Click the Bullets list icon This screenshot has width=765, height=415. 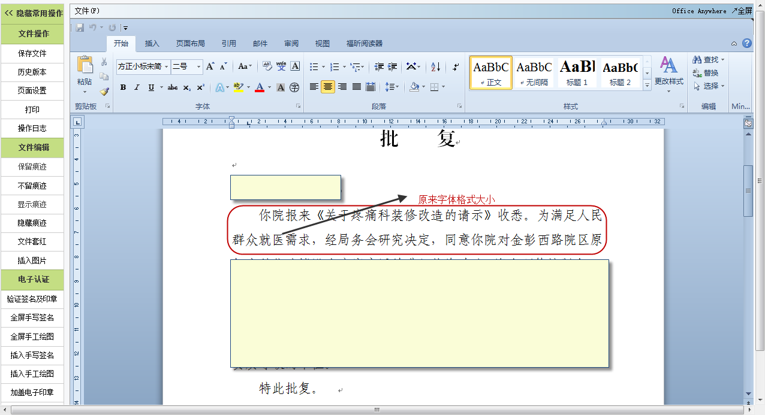tap(314, 66)
